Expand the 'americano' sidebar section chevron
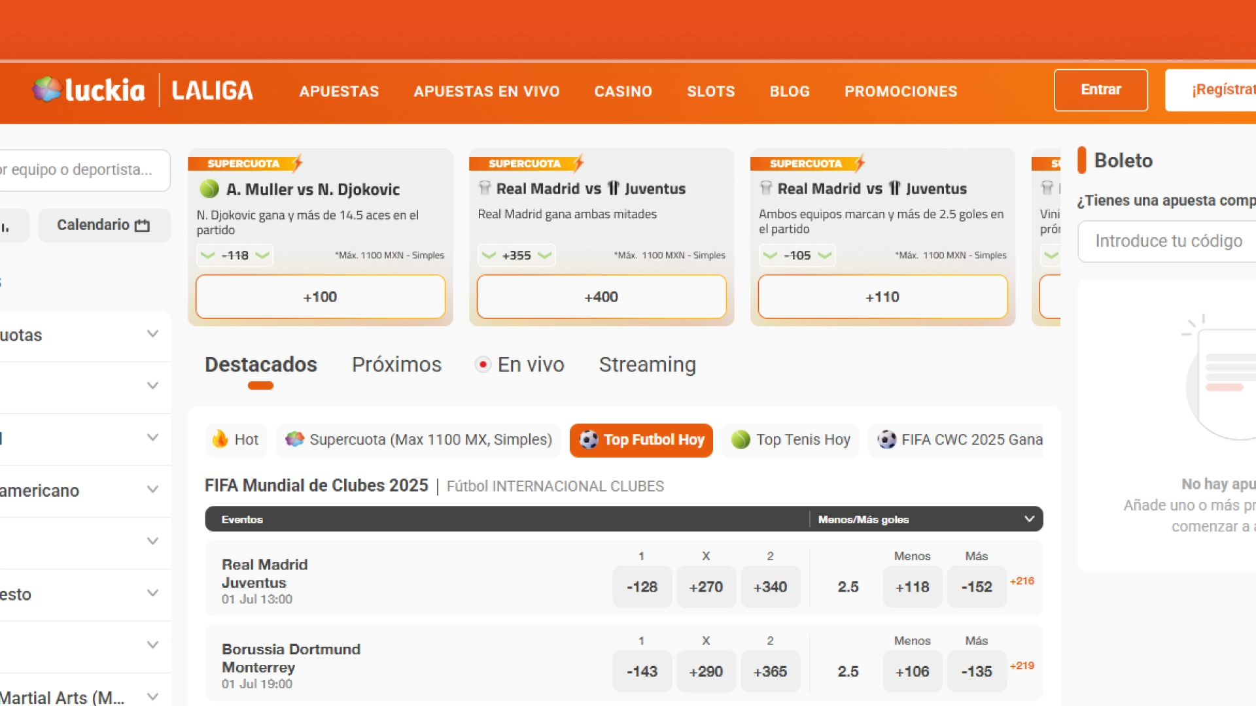 pos(152,490)
